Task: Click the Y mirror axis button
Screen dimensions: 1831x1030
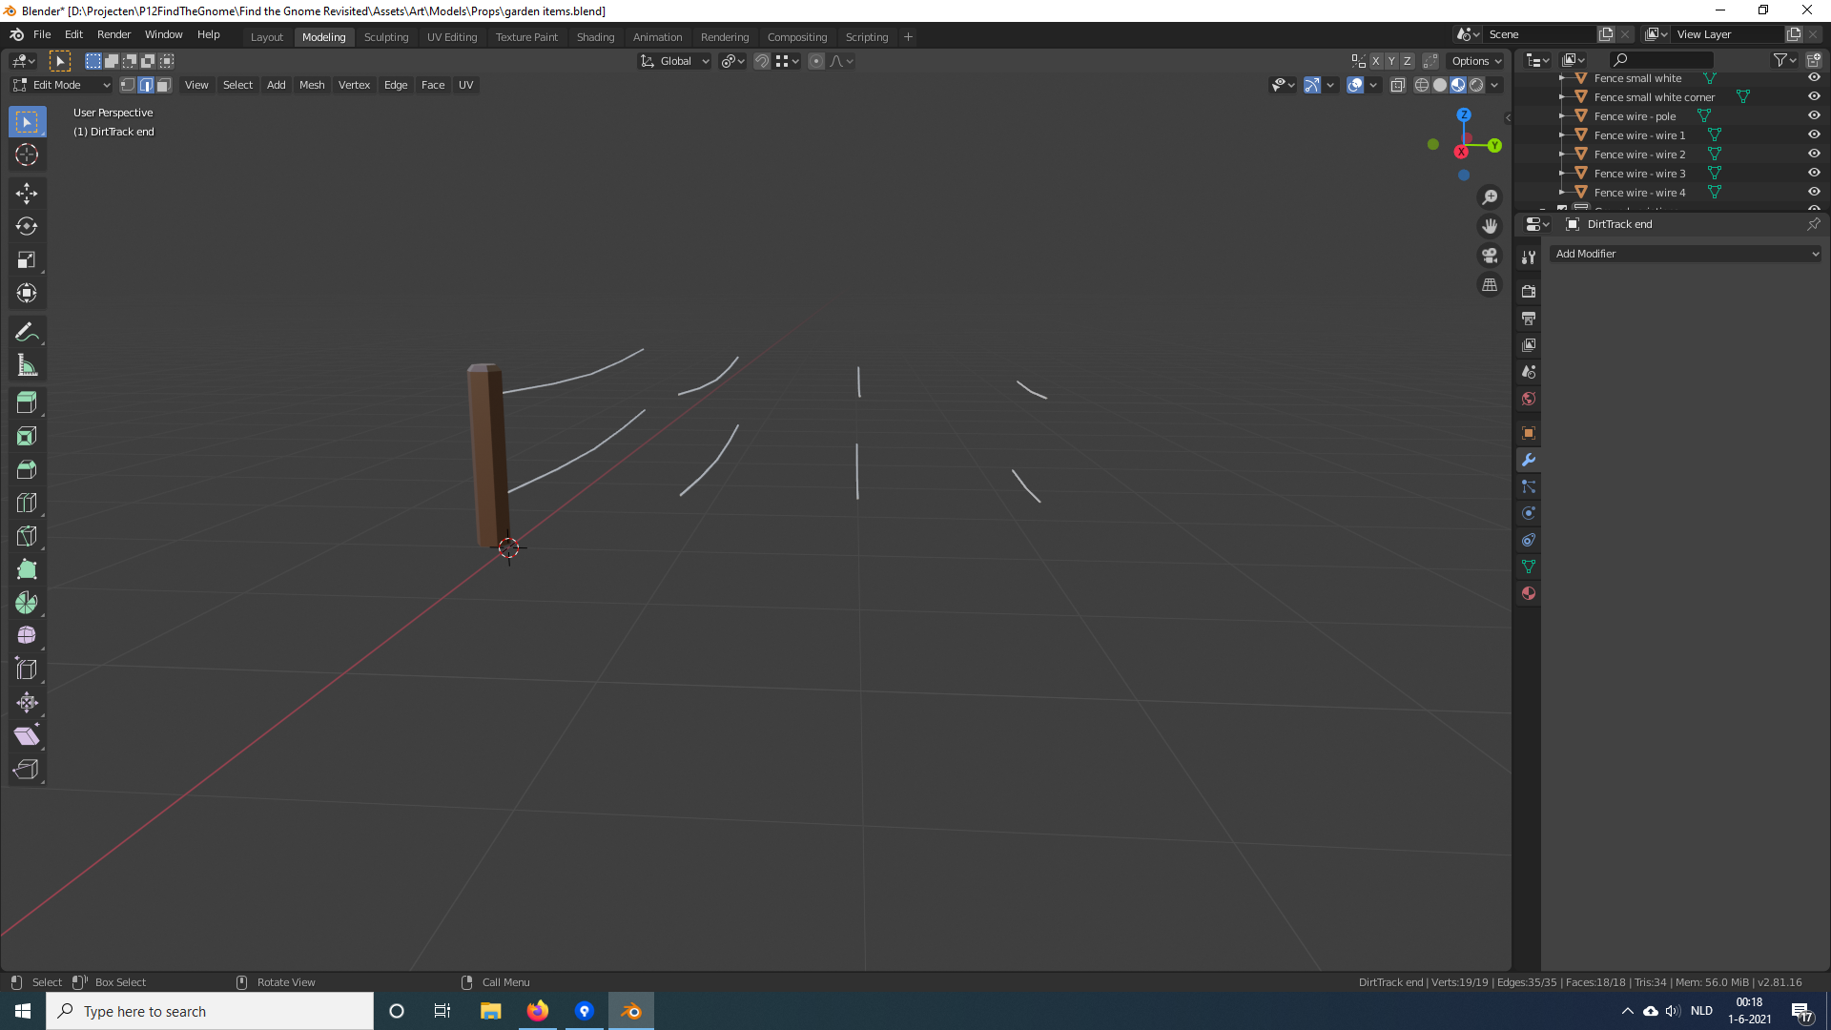Action: [x=1391, y=60]
